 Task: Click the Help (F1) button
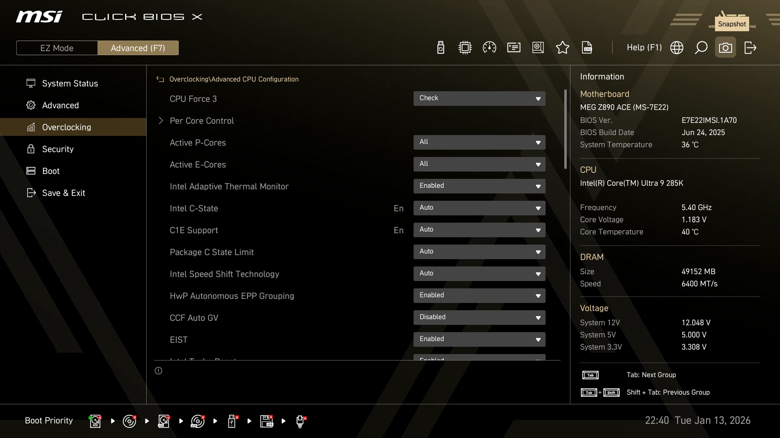click(644, 48)
